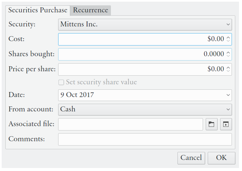Raise Price per share with up arrow
Image resolution: width=242 pixels, height=171 pixels.
pyautogui.click(x=228, y=67)
